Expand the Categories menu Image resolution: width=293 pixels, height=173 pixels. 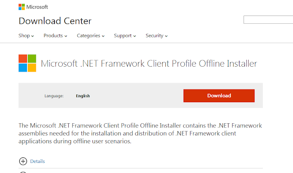[91, 36]
